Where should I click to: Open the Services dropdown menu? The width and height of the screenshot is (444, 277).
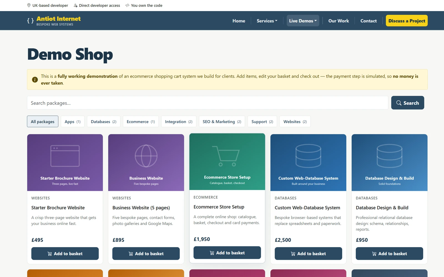click(267, 21)
